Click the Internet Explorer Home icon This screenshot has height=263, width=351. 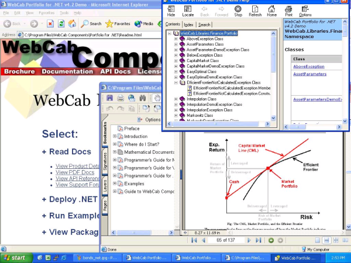pyautogui.click(x=72, y=24)
